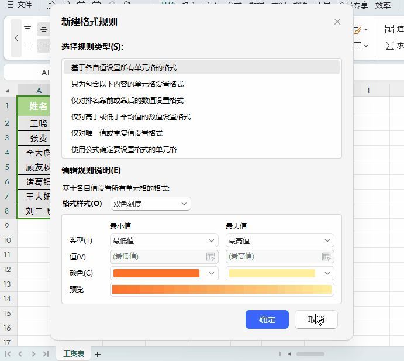Click the center horizontal align icon
404x361 pixels.
point(43,46)
